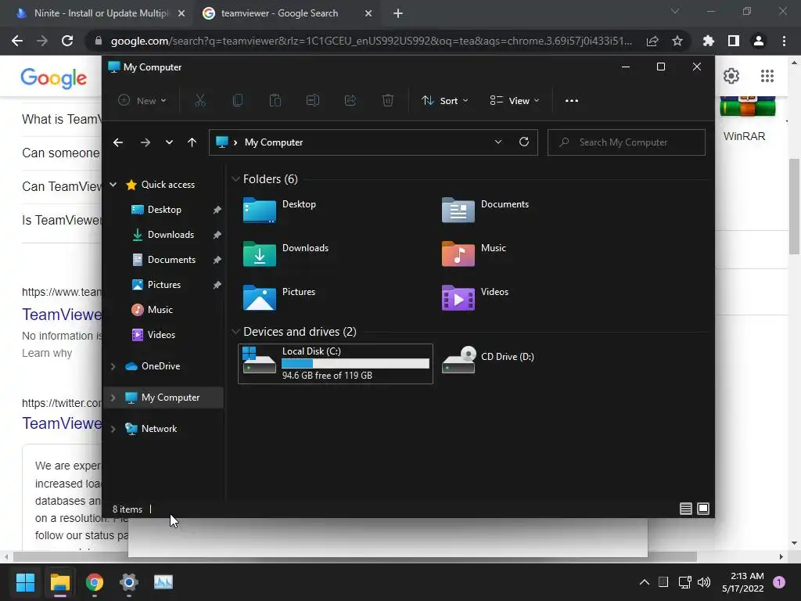This screenshot has width=801, height=601.
Task: Open the See more three-dots menu
Action: [572, 101]
